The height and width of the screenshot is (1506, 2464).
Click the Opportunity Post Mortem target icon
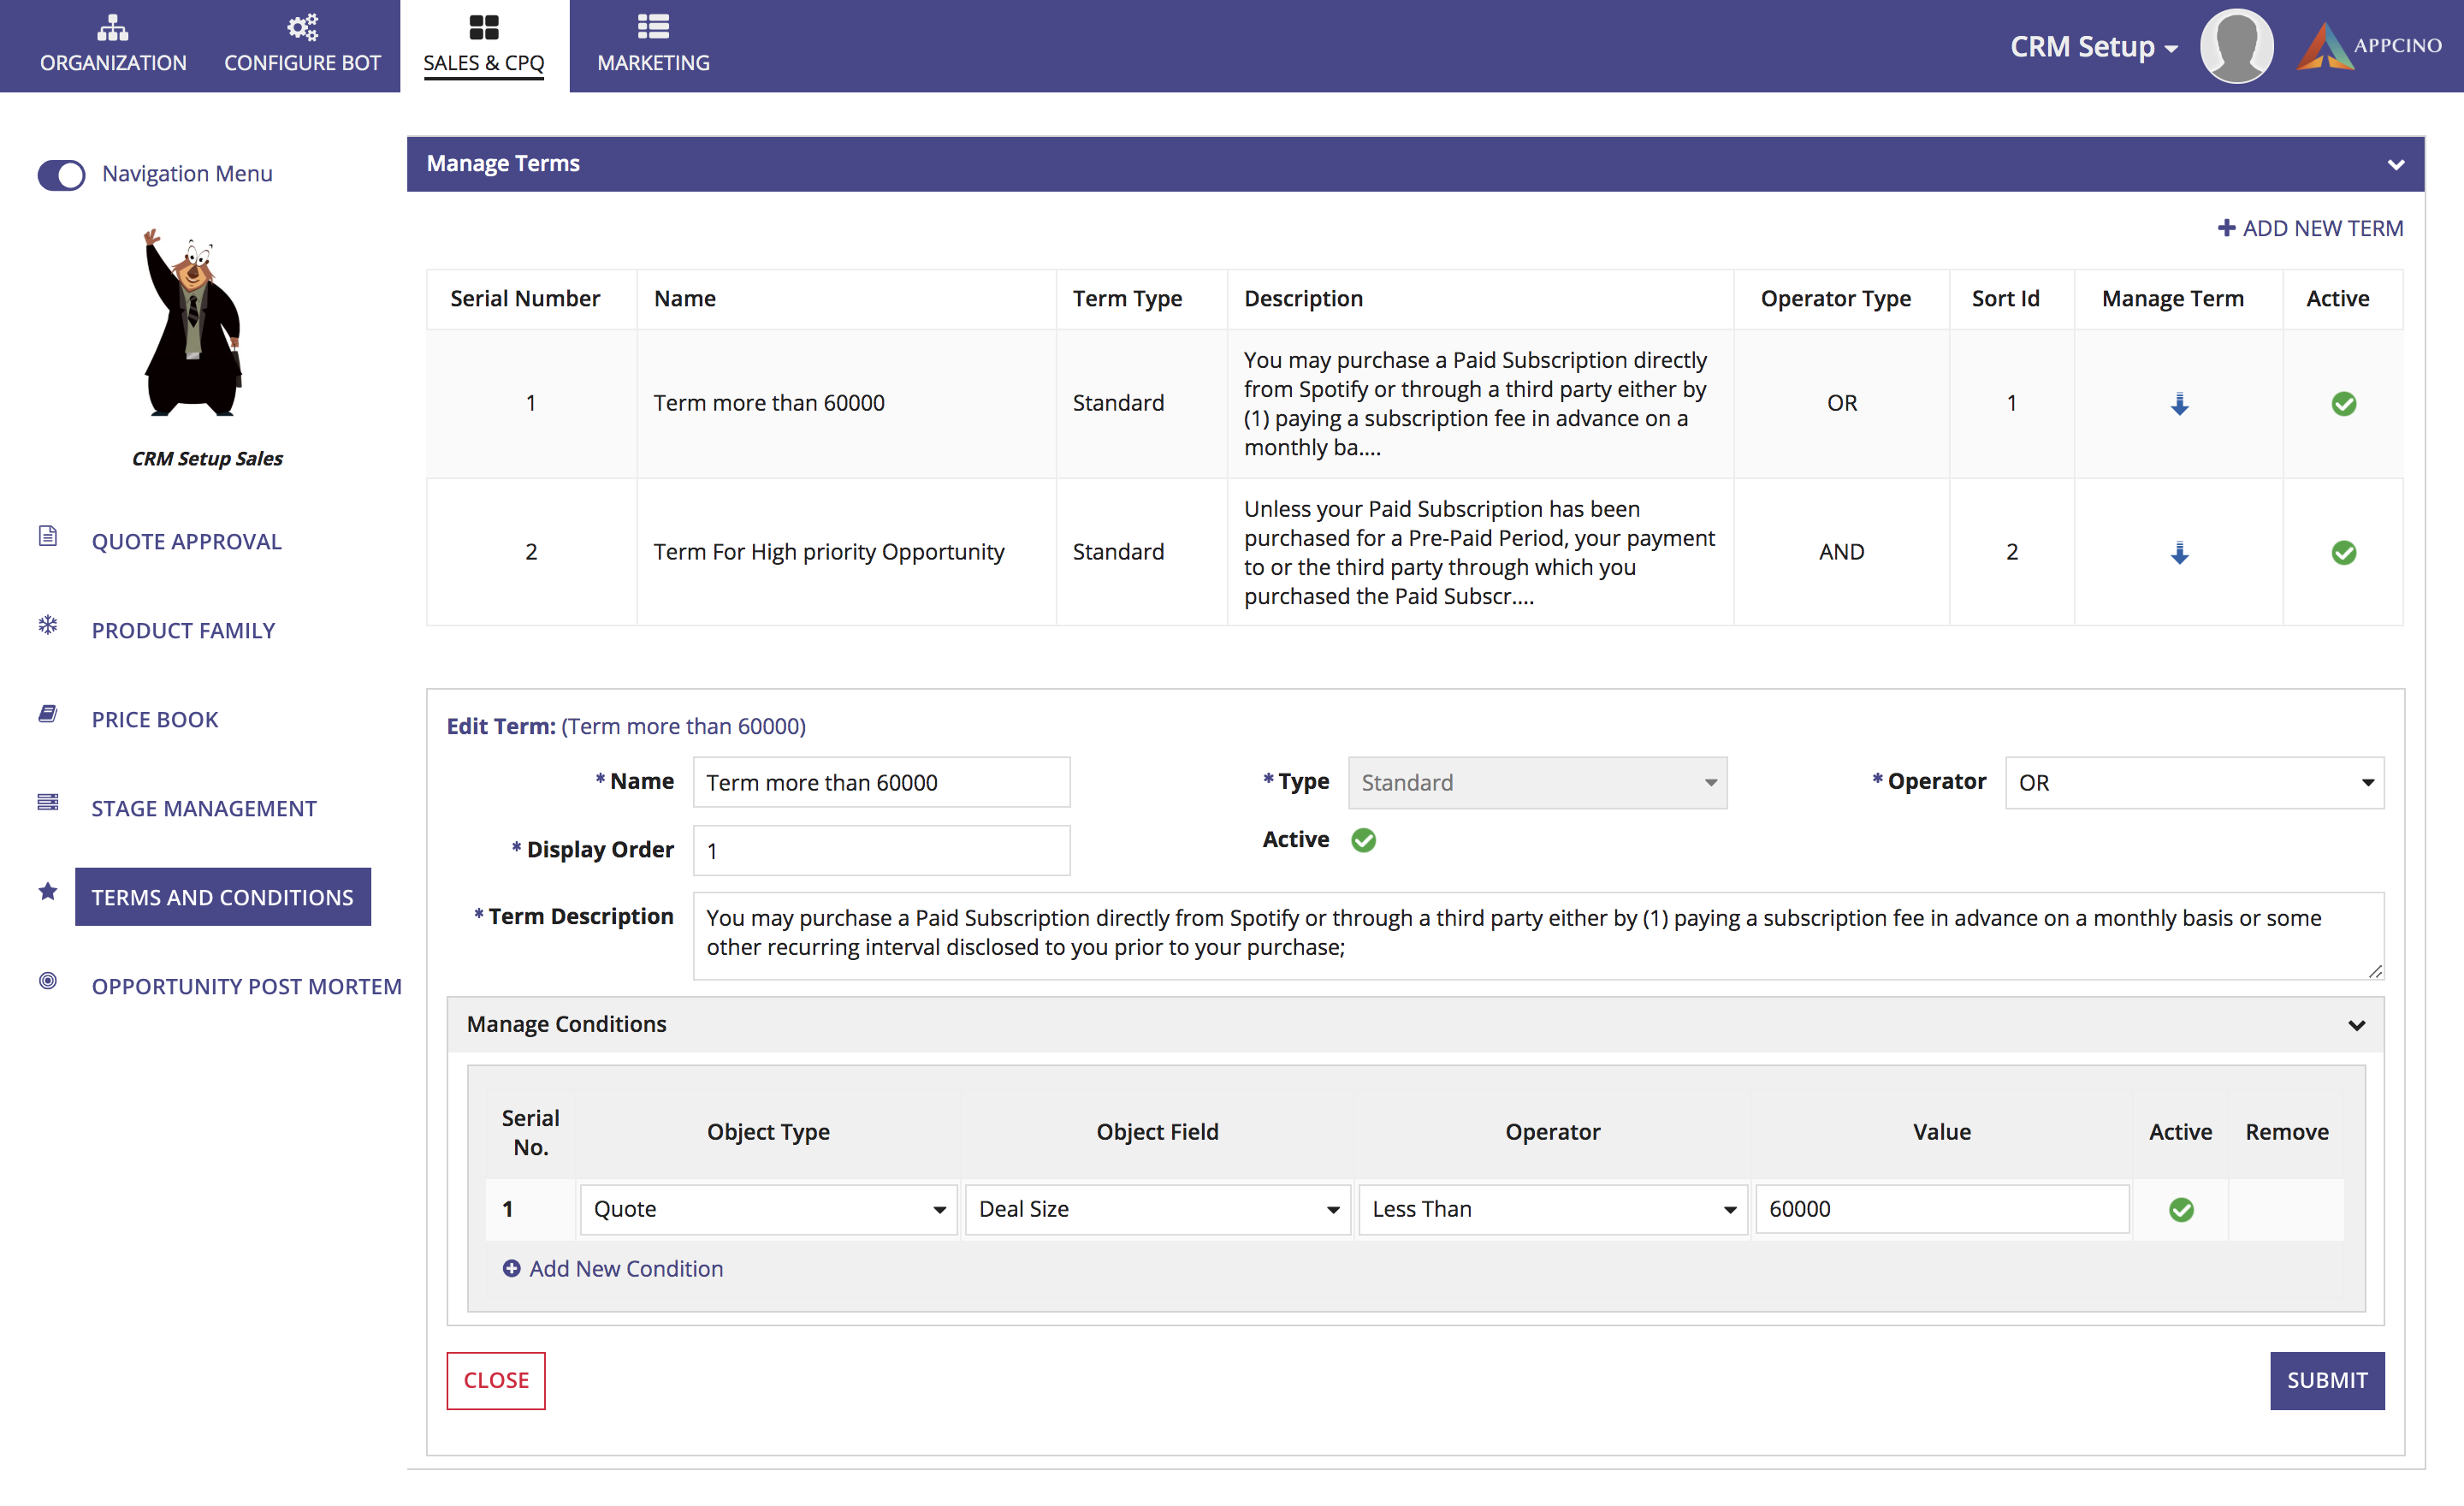point(48,980)
